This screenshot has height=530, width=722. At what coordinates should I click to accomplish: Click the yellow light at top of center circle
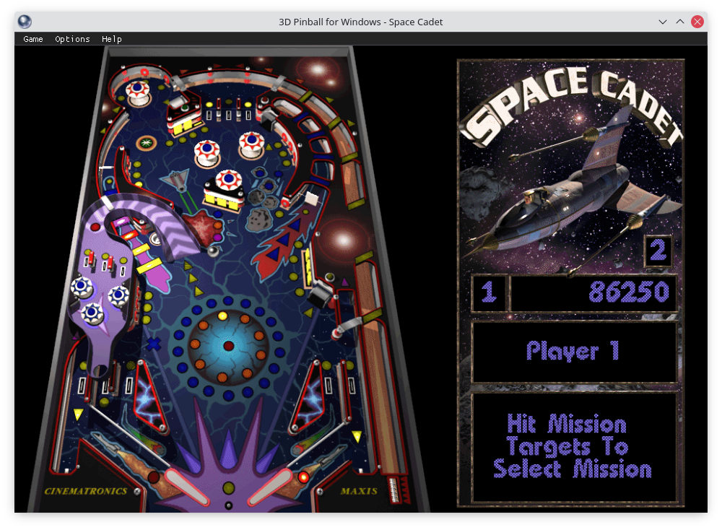tap(222, 316)
